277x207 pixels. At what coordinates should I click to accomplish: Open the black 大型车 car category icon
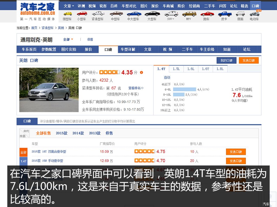(152, 14)
